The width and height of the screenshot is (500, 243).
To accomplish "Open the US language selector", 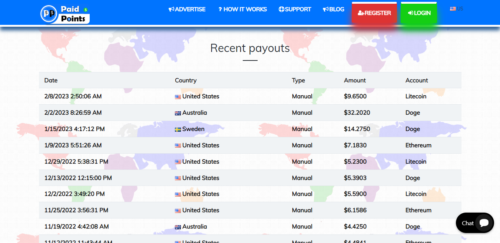I will 456,8.
